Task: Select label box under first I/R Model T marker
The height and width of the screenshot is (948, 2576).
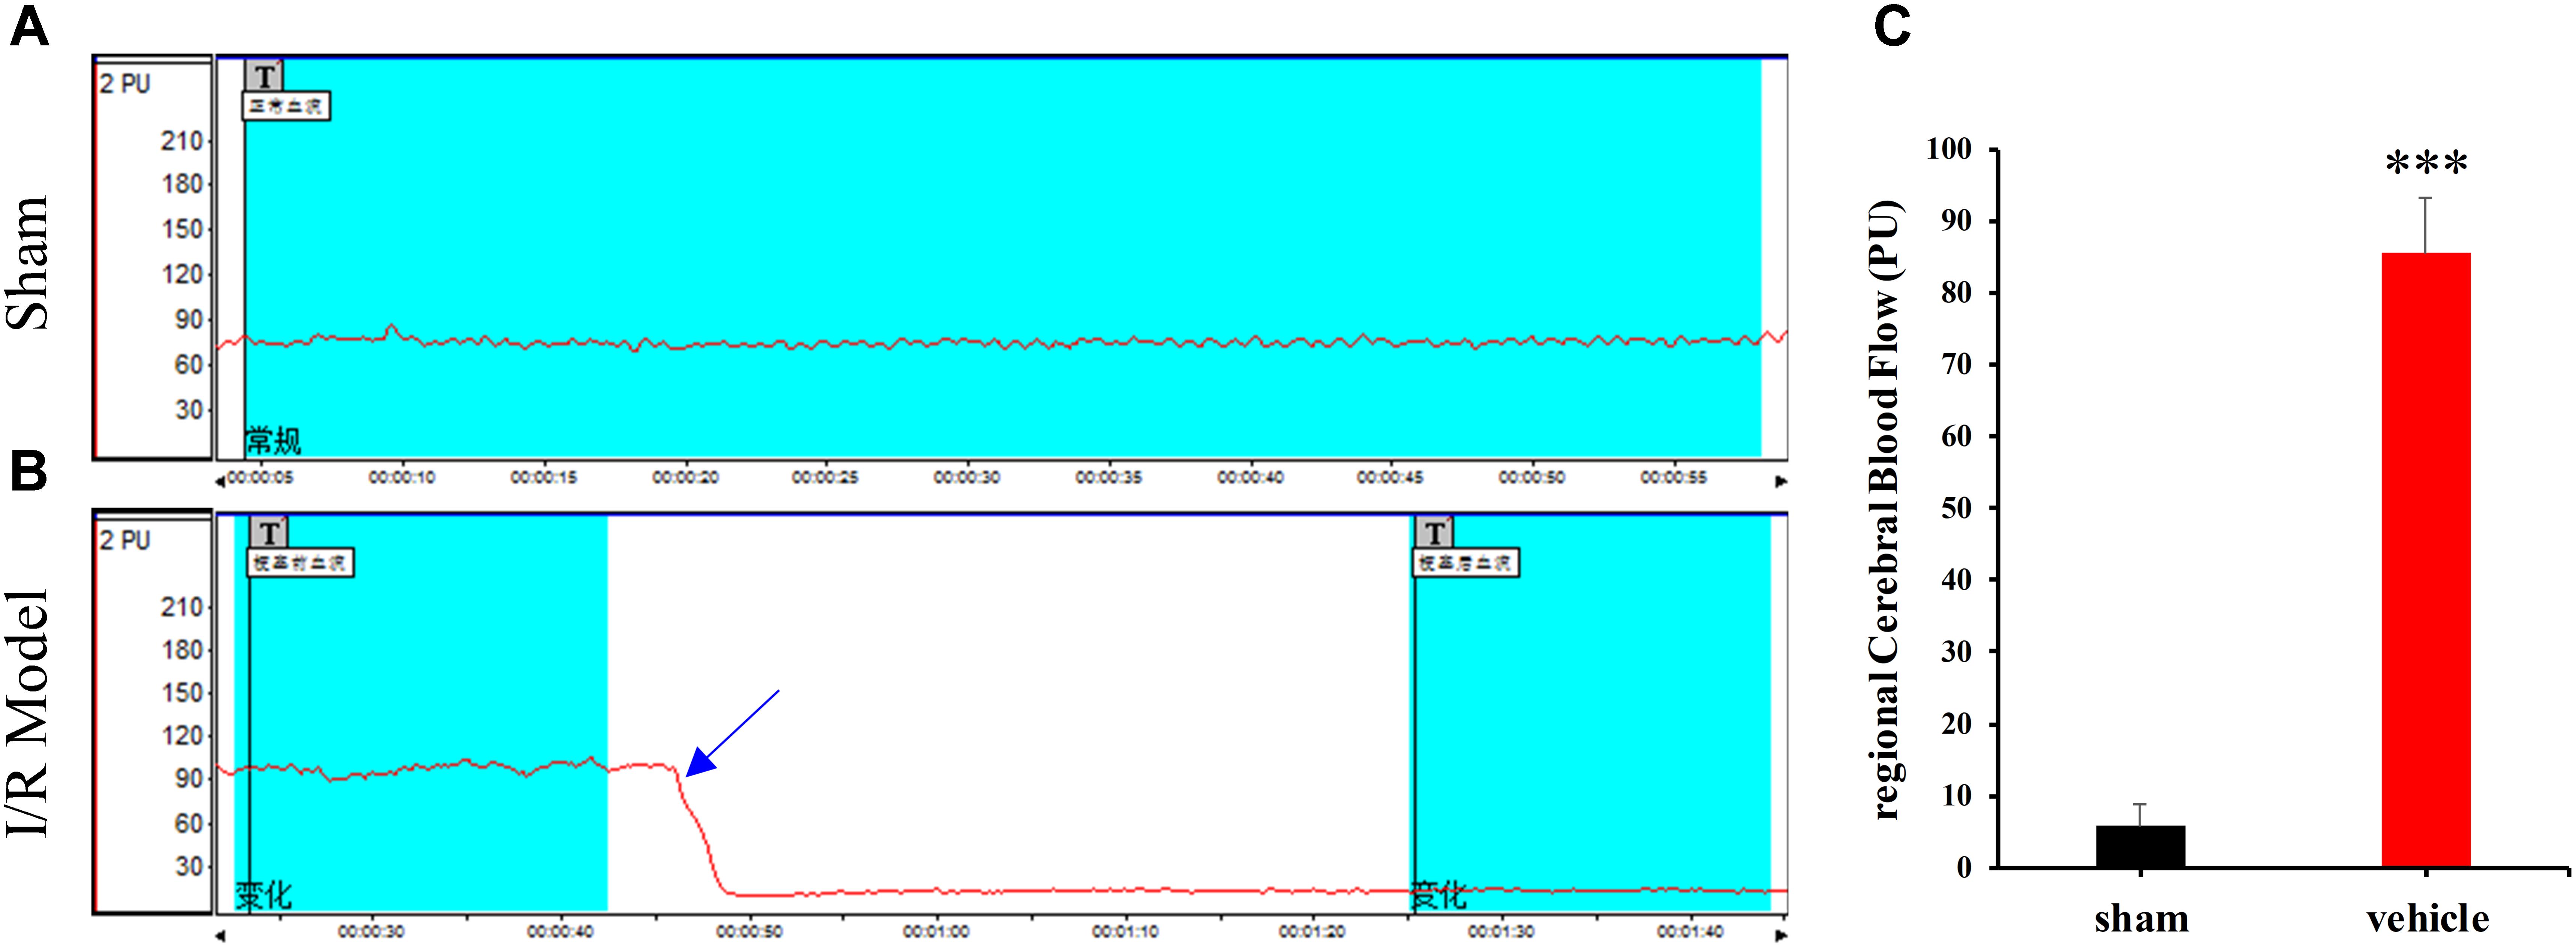Action: [x=301, y=563]
